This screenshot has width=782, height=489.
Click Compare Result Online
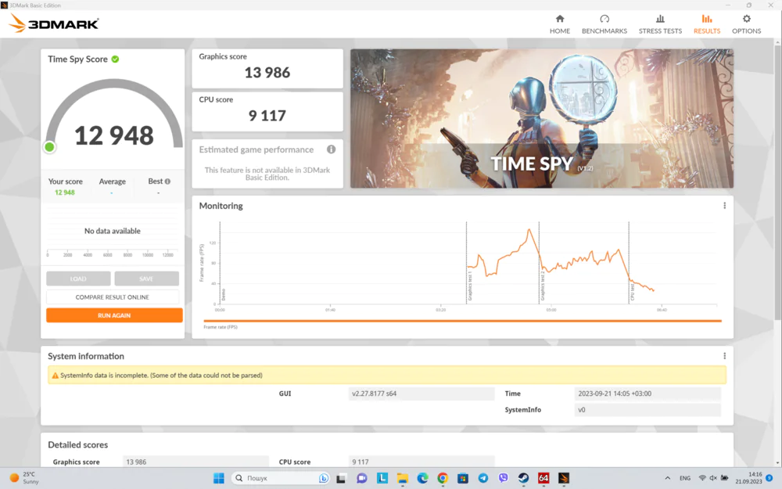[x=112, y=297]
